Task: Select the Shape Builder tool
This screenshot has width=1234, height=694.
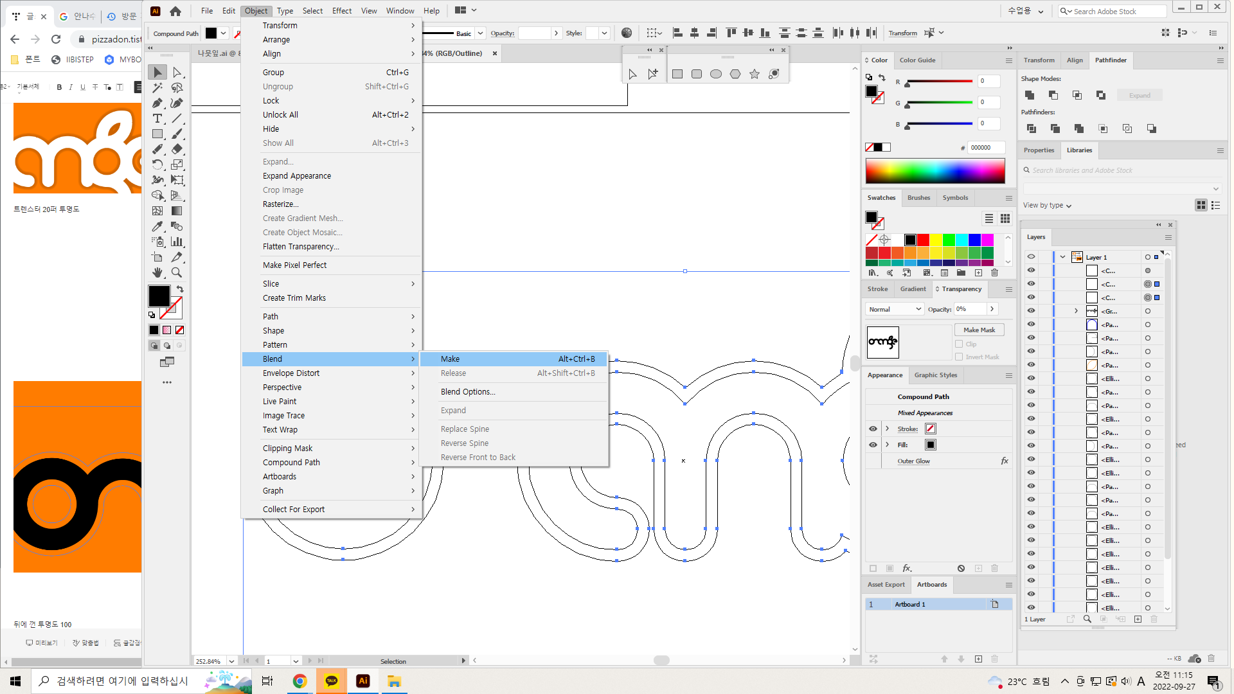Action: tap(157, 196)
